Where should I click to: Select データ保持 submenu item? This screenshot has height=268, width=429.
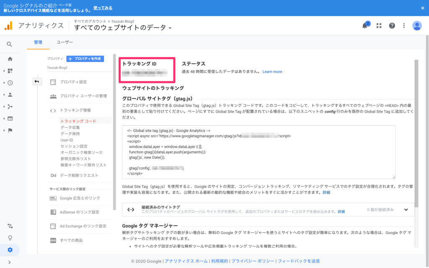(70, 134)
